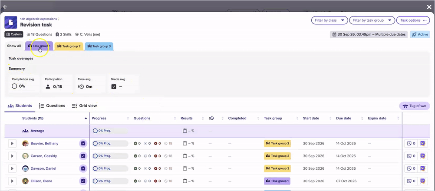Viewport: 435px width, 191px height.
Task: Switch to the Grid view tab
Action: point(84,105)
